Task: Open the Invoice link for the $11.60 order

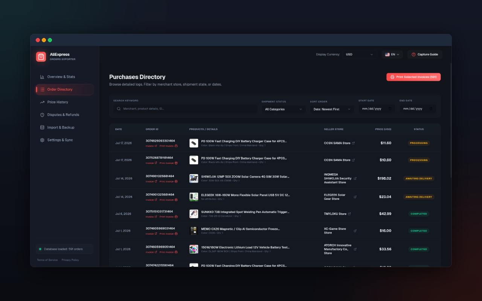Action: tap(151, 146)
